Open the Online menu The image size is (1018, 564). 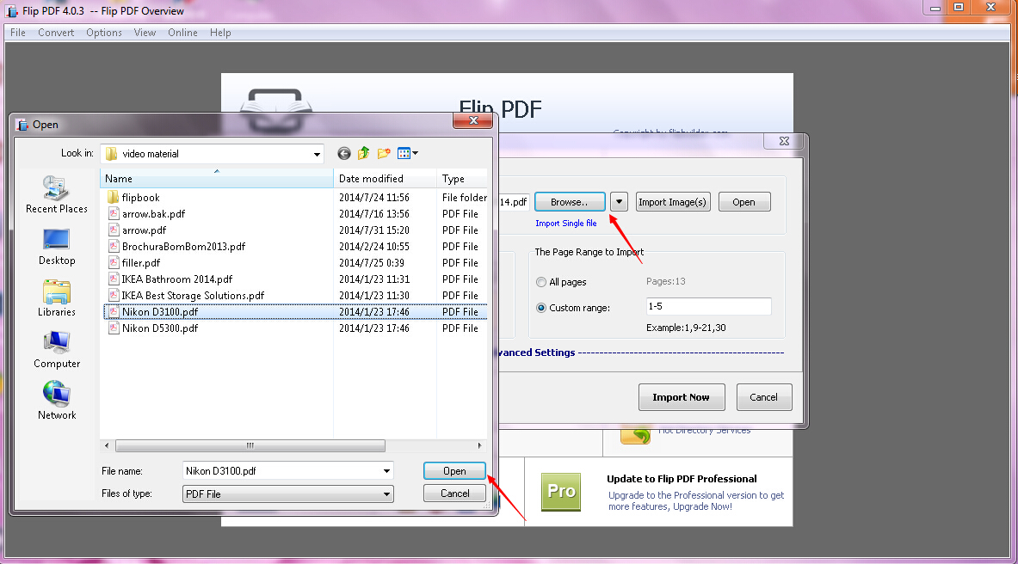[x=182, y=33]
